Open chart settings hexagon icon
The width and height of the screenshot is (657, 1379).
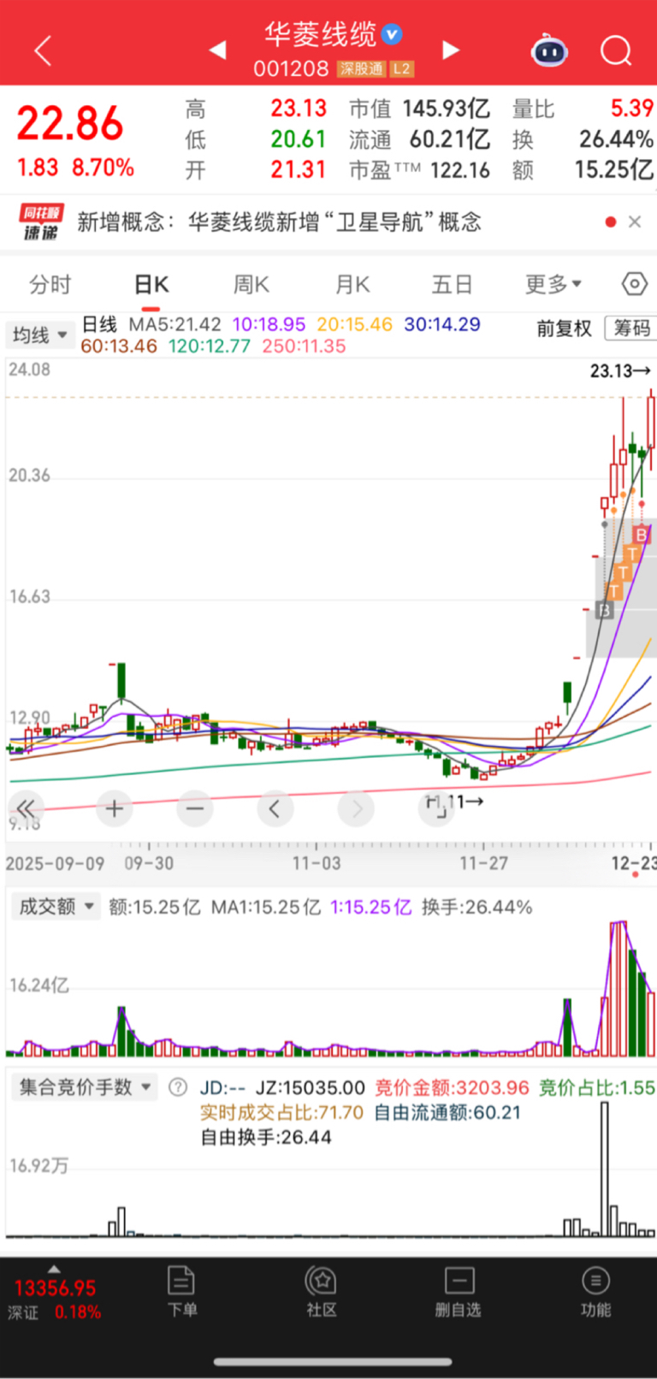point(634,283)
